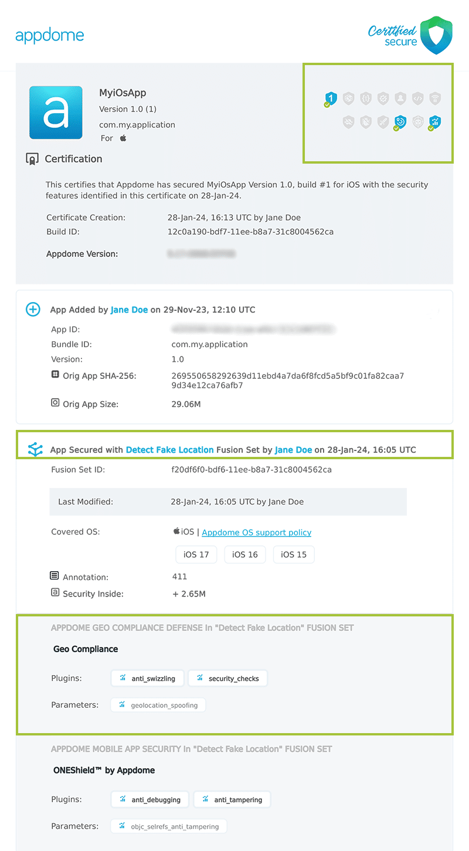This screenshot has width=469, height=851.
Task: Click the blue Detect Fake Location shield icon
Action: point(400,122)
